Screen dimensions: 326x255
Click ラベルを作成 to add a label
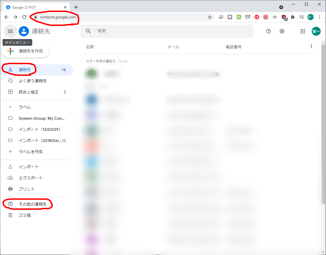click(31, 152)
